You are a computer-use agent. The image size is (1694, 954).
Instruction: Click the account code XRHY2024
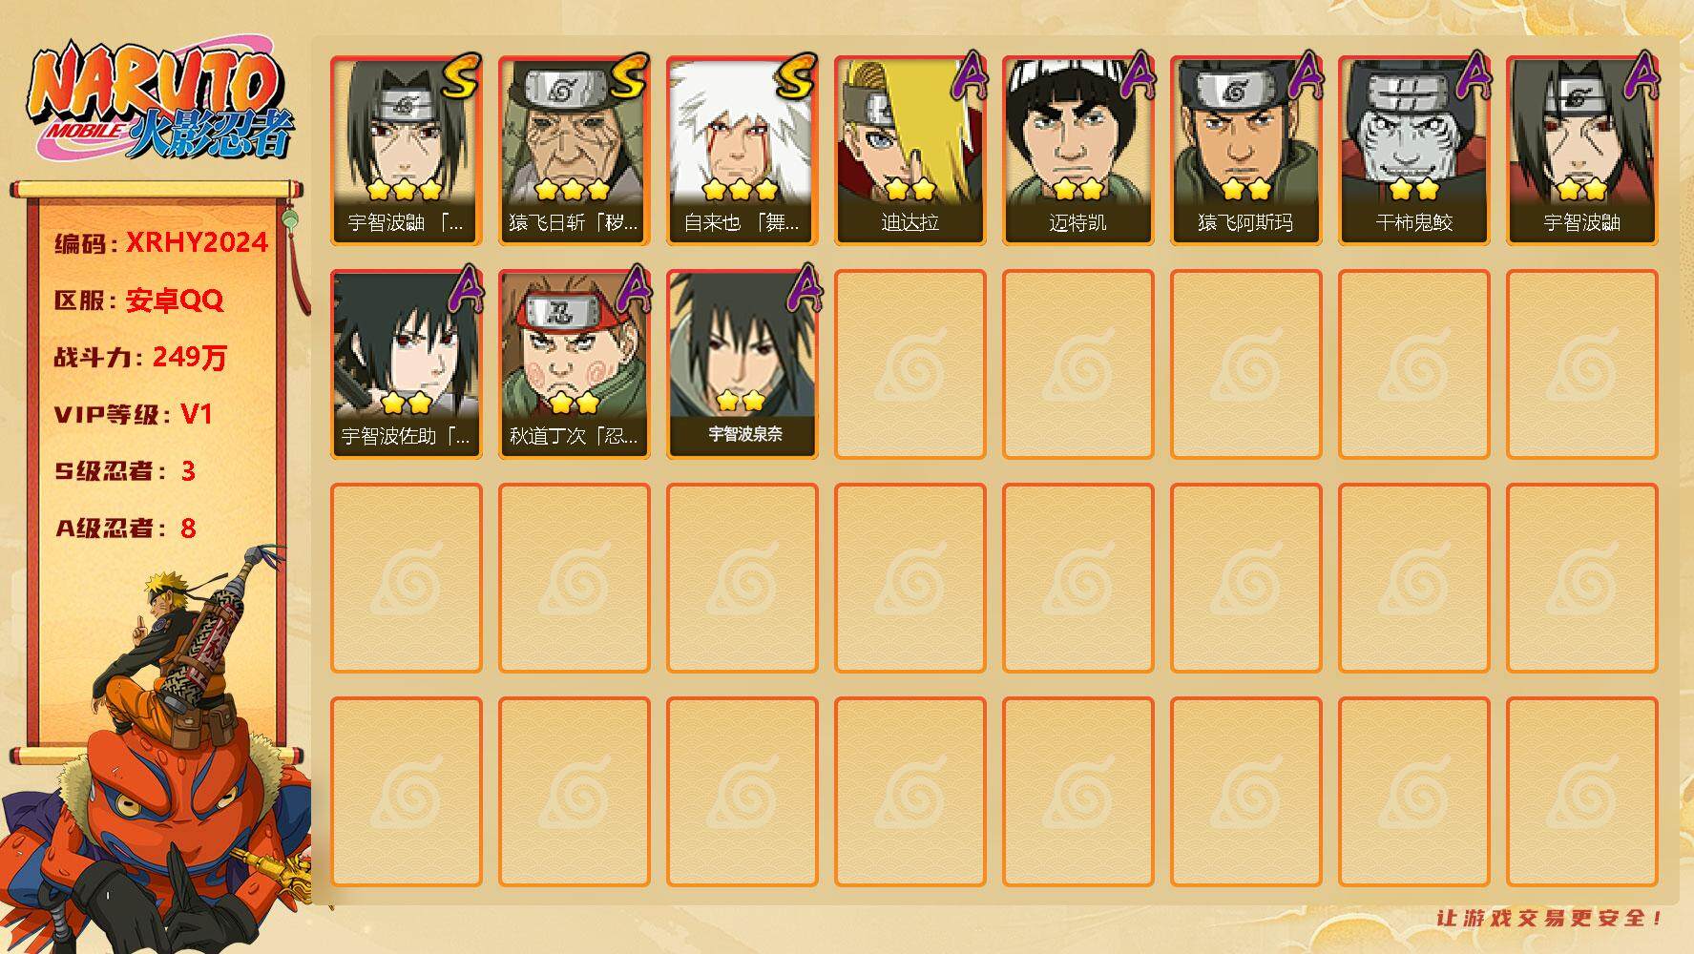click(197, 242)
